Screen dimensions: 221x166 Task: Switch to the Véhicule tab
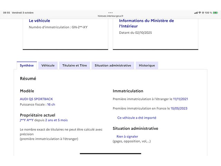pyautogui.click(x=48, y=65)
